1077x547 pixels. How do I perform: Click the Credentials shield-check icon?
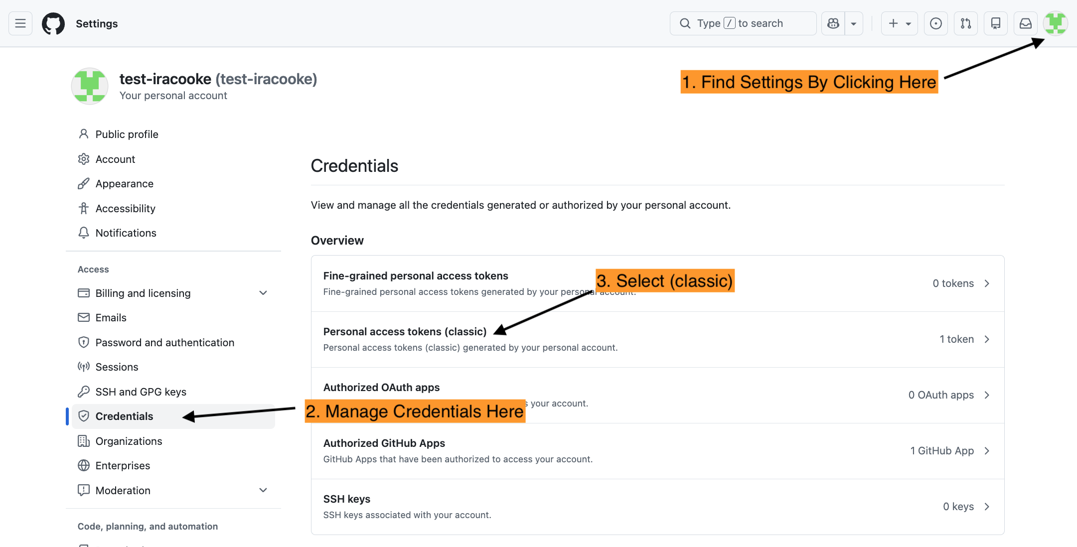click(x=84, y=416)
